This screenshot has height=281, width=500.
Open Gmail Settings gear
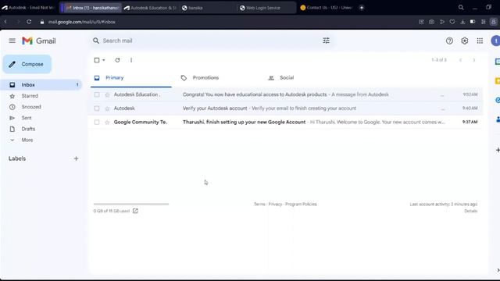(465, 41)
